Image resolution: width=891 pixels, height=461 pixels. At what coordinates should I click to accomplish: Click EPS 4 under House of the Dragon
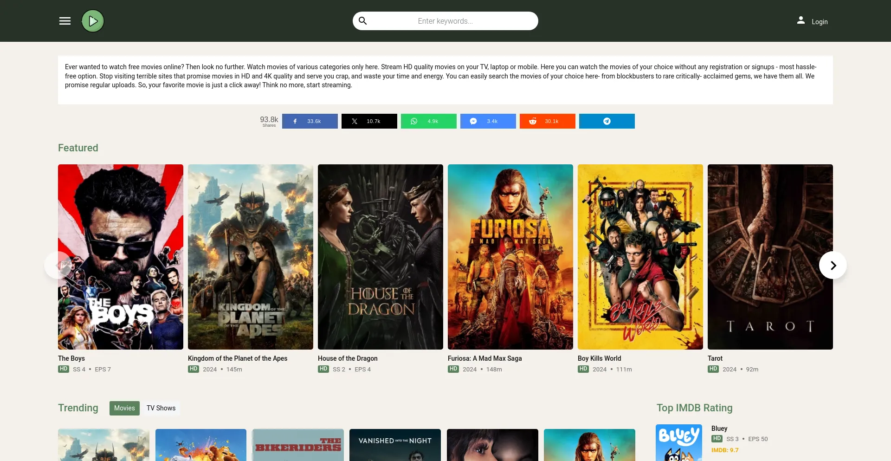pos(363,370)
